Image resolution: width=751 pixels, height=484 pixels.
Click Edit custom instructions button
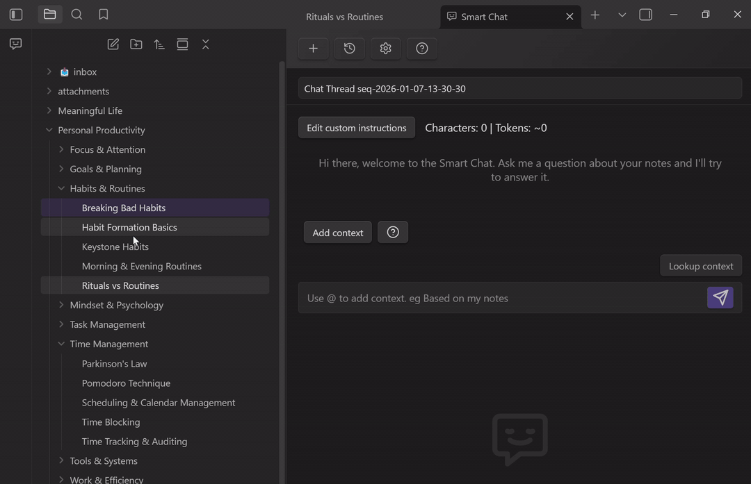pyautogui.click(x=357, y=128)
